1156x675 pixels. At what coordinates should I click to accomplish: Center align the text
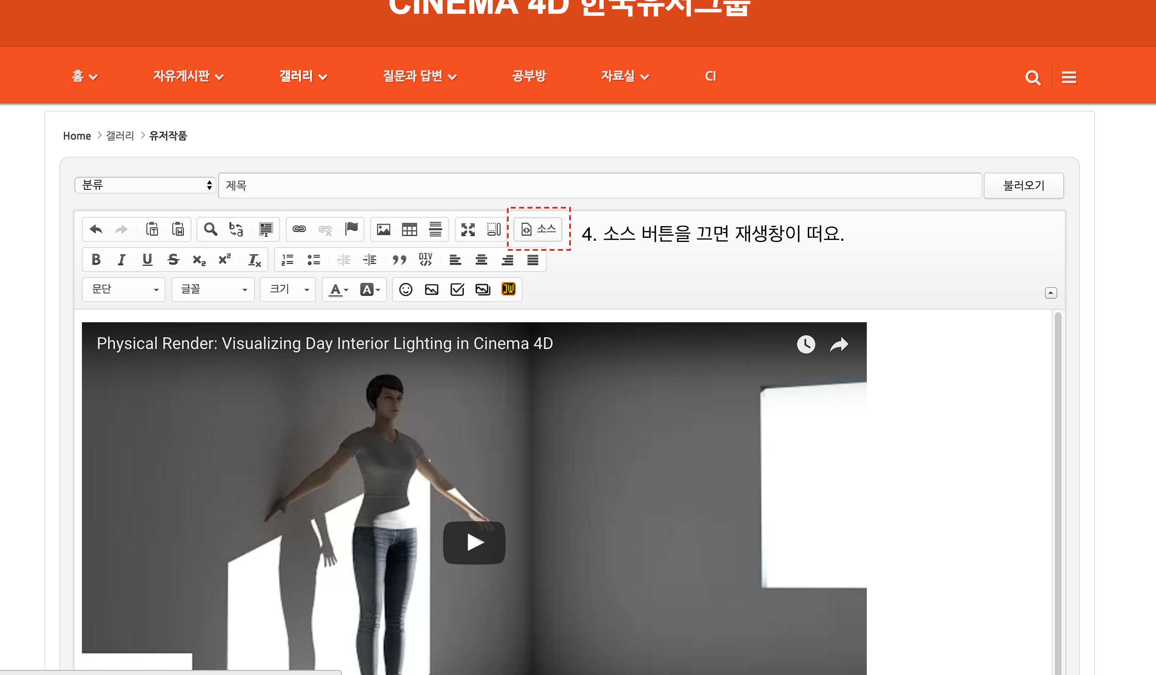[x=481, y=260]
